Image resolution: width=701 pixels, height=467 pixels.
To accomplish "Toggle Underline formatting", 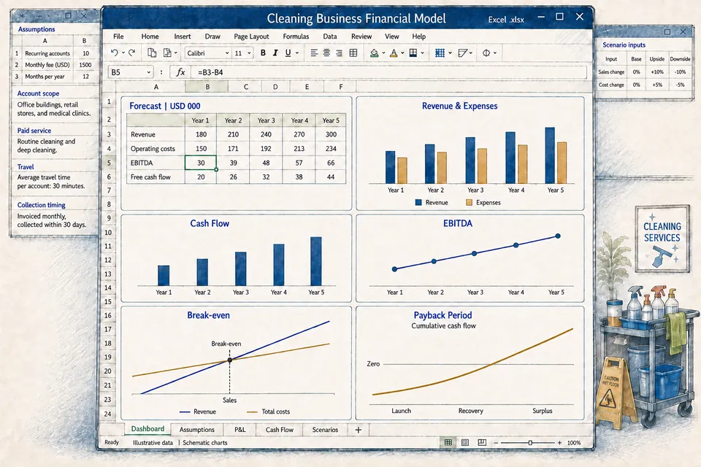I will coord(288,53).
